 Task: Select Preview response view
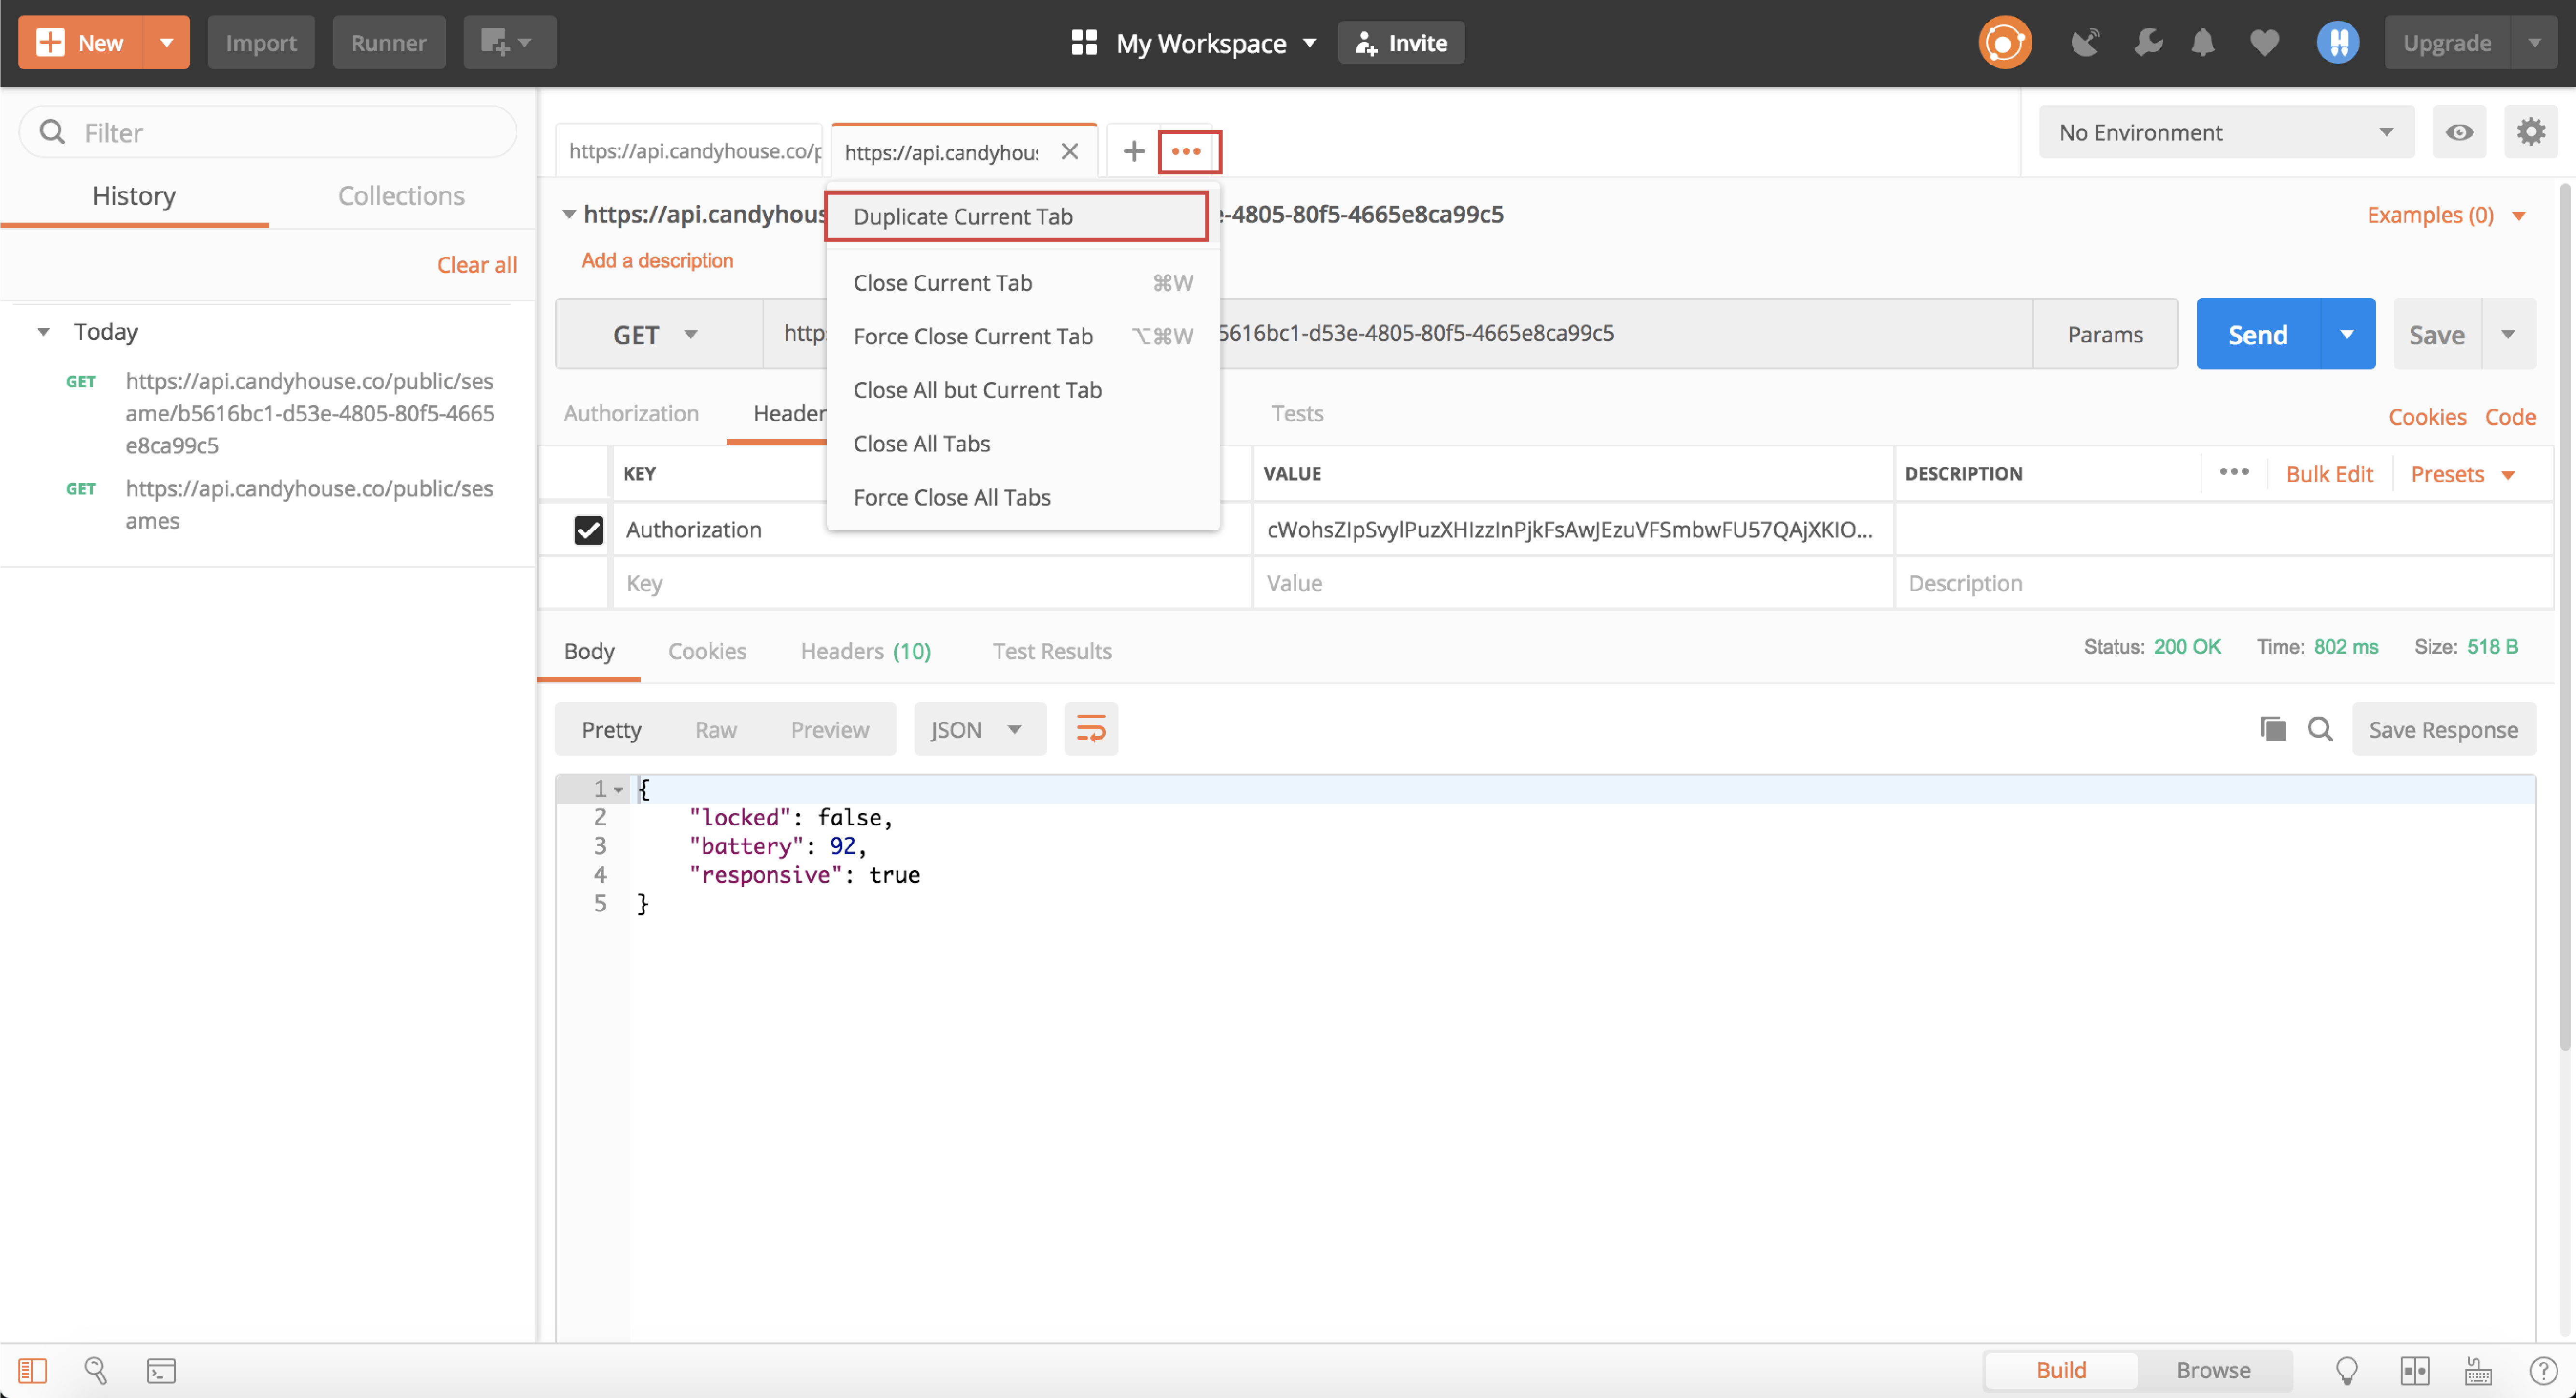coord(829,729)
